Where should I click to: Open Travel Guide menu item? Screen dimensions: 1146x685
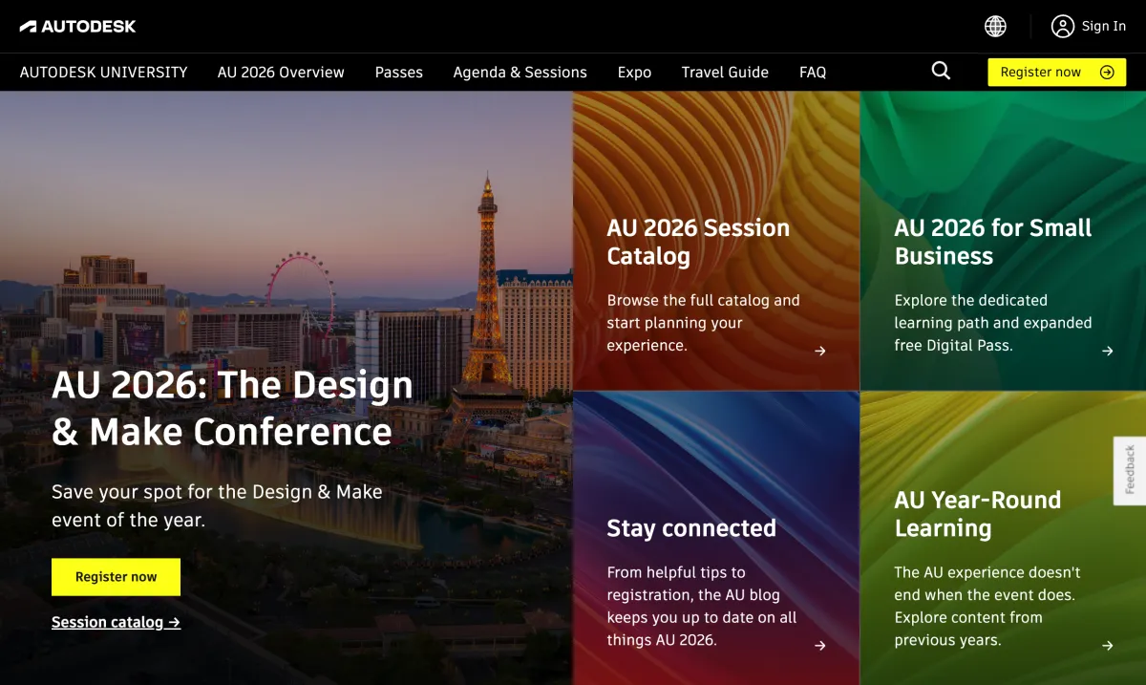click(x=725, y=72)
